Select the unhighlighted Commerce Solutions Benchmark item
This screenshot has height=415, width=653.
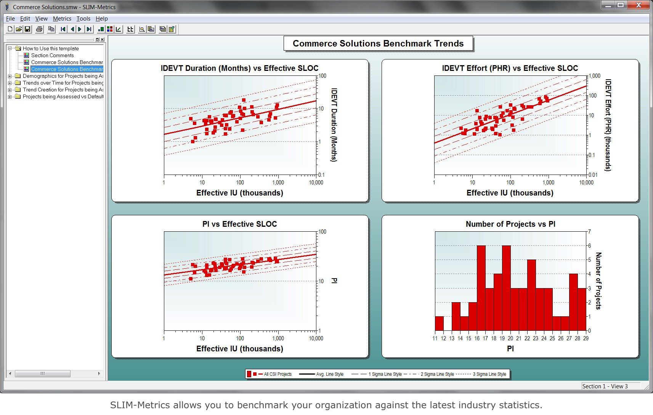[x=67, y=62]
